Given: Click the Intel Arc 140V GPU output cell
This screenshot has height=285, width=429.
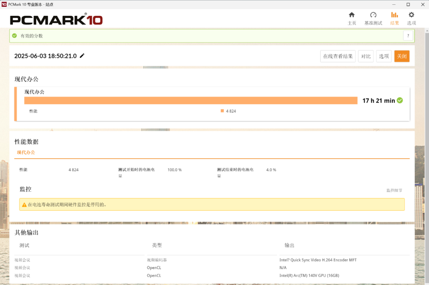Looking at the screenshot, I should (x=309, y=275).
